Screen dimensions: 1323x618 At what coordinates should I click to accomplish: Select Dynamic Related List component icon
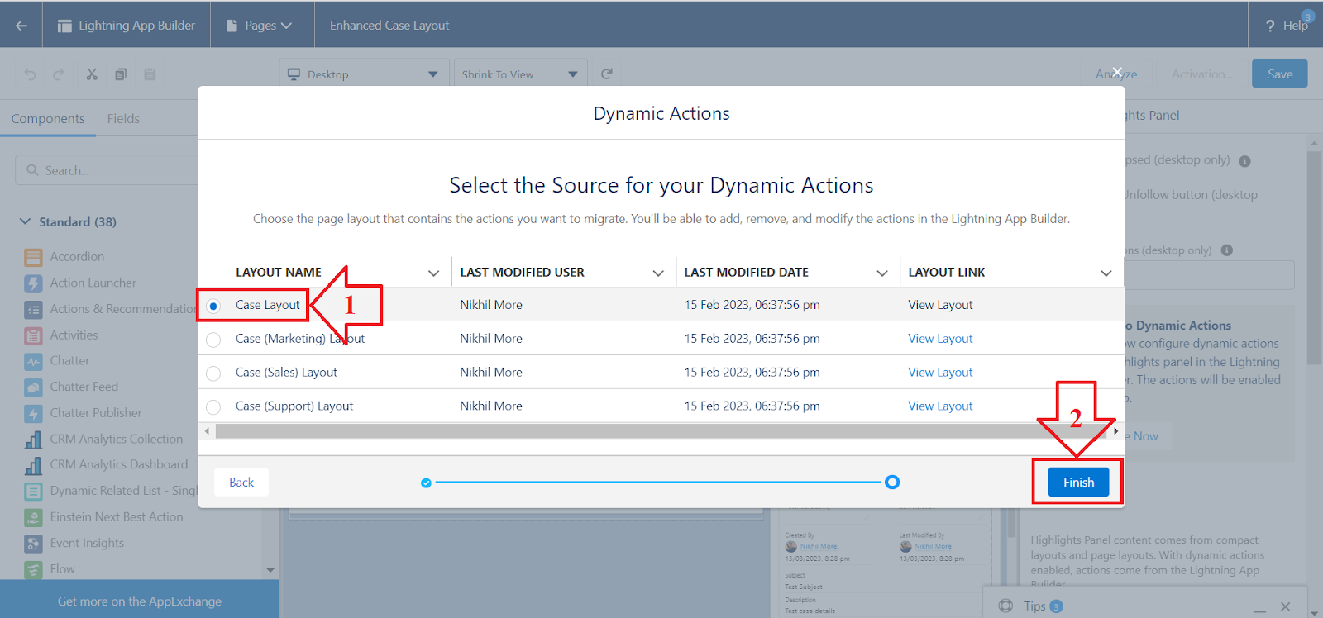click(33, 492)
